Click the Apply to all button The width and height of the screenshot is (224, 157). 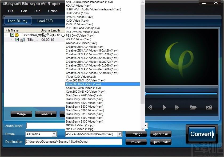point(161,134)
